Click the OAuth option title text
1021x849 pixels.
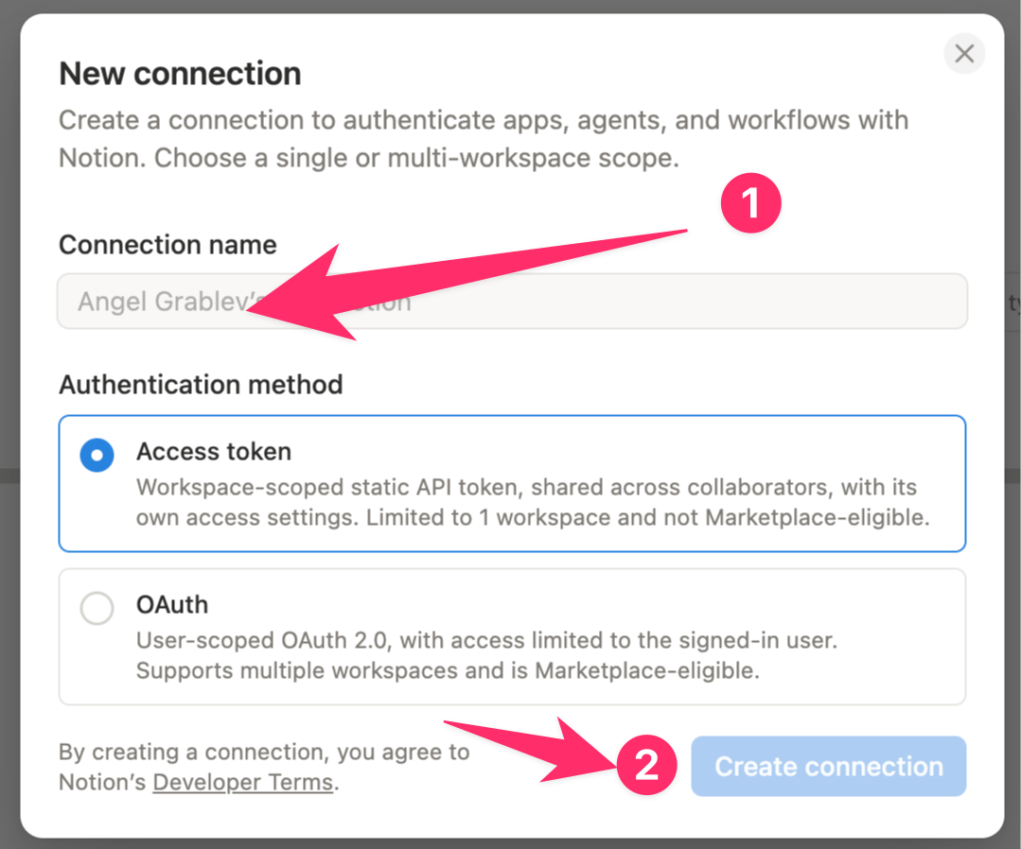coord(172,604)
